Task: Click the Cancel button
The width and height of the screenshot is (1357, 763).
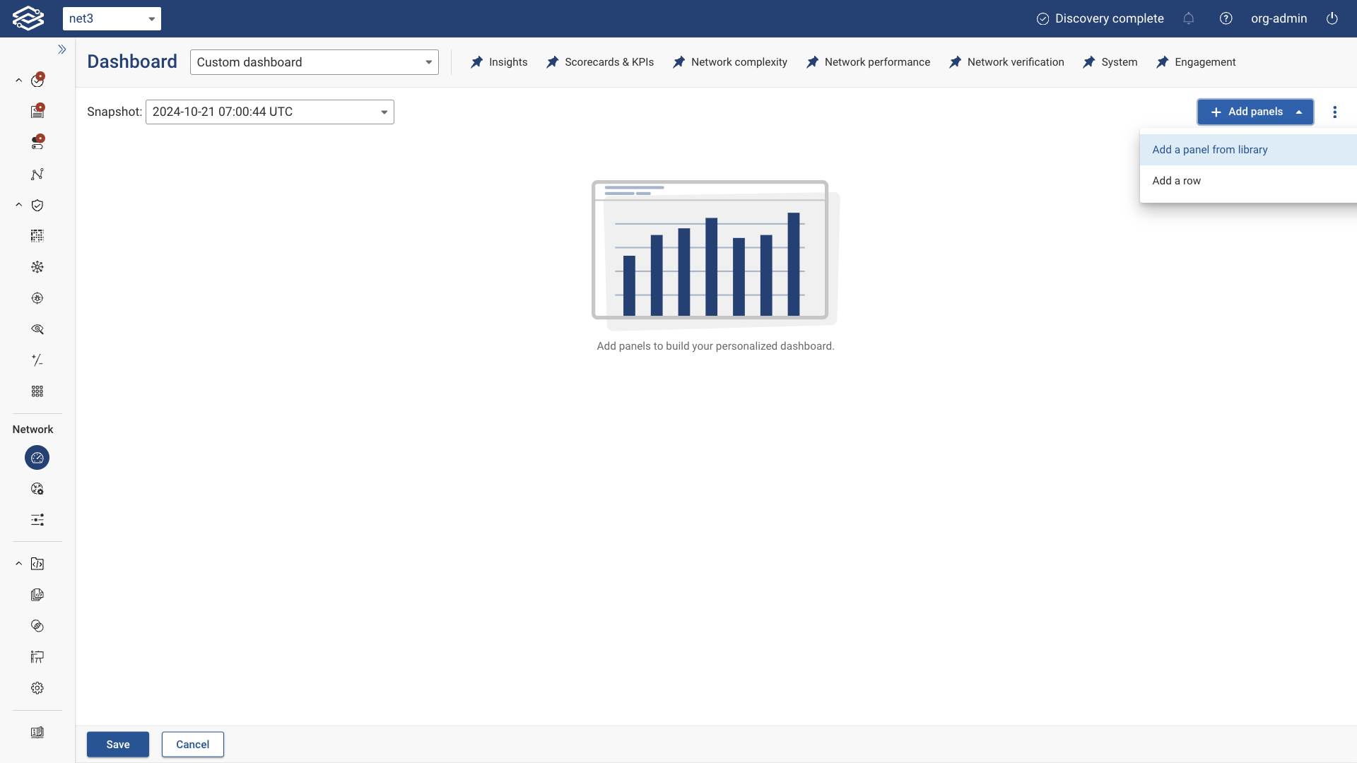Action: coord(192,745)
